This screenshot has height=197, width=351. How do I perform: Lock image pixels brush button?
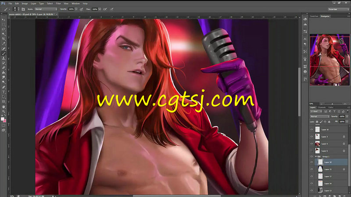pyautogui.click(x=321, y=122)
